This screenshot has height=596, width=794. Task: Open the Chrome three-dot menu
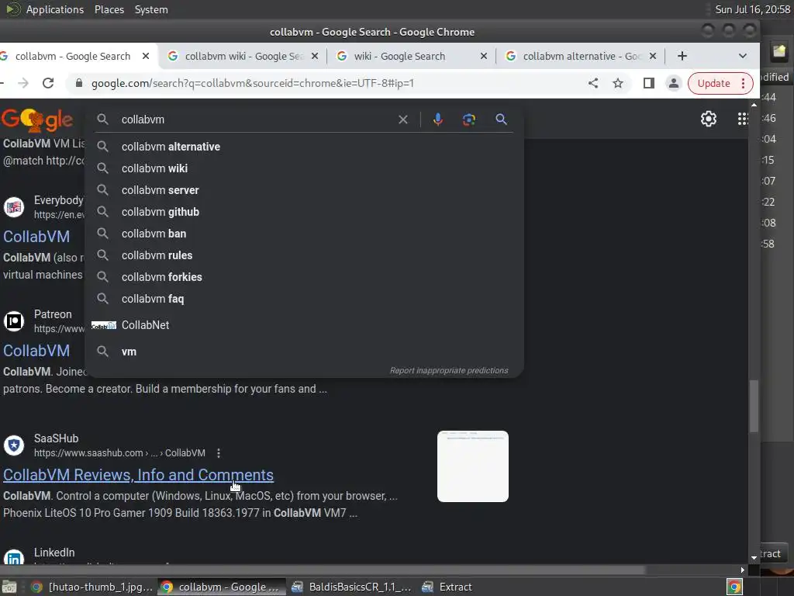click(744, 83)
